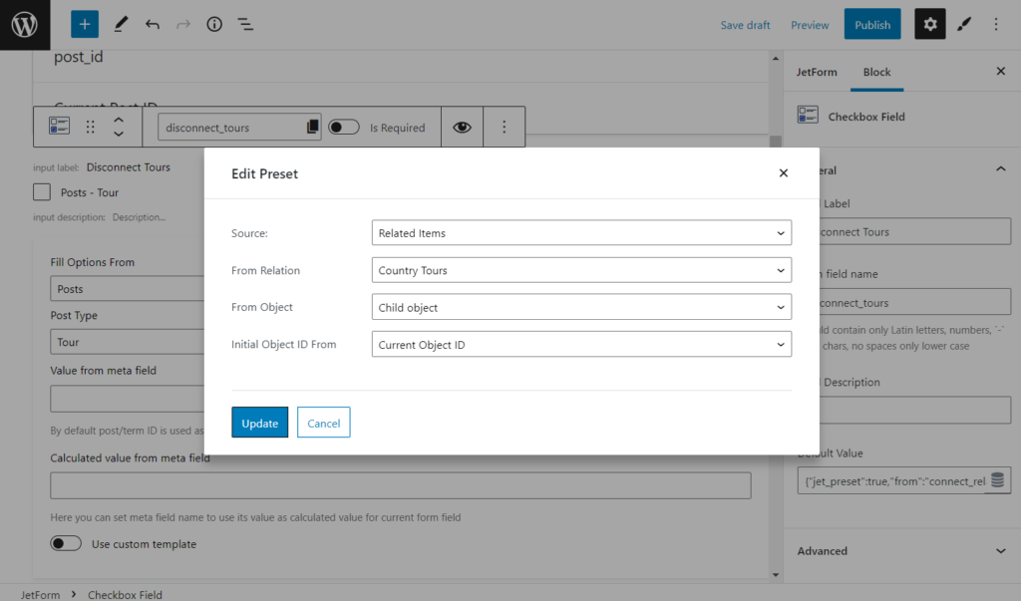Click the Field Description input in sidebar
Screen dimensions: 1021x601
(915, 411)
